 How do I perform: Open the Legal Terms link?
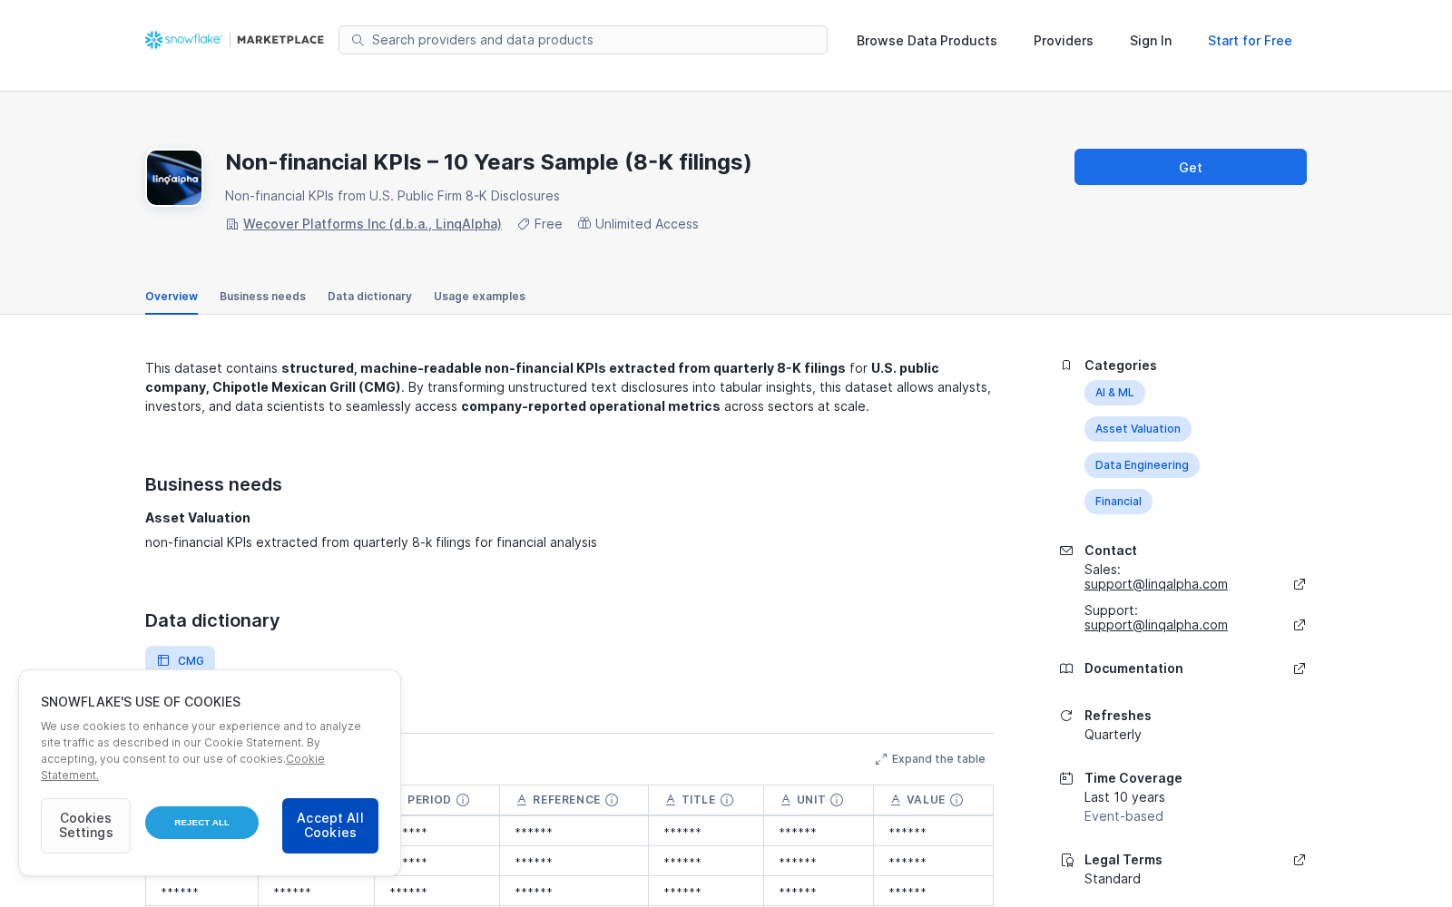(x=1123, y=860)
